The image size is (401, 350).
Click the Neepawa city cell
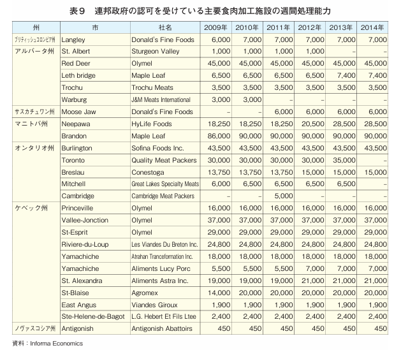[x=95, y=124]
